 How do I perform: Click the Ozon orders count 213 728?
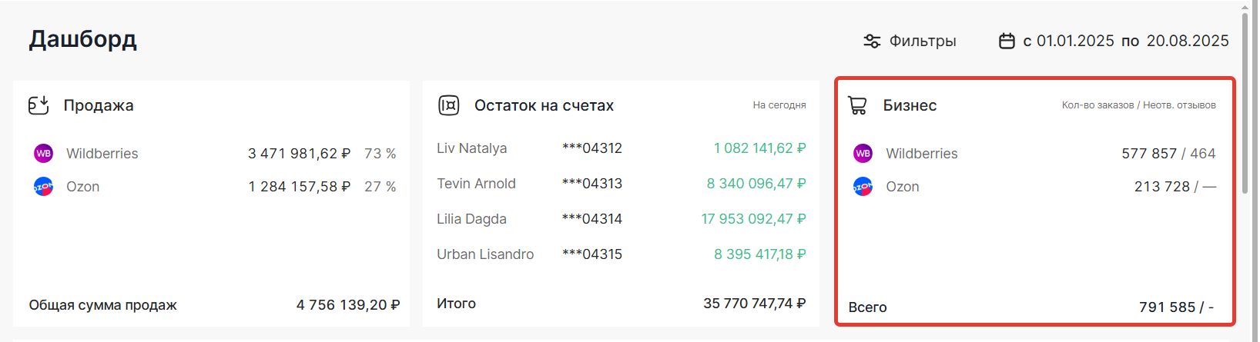point(1162,187)
